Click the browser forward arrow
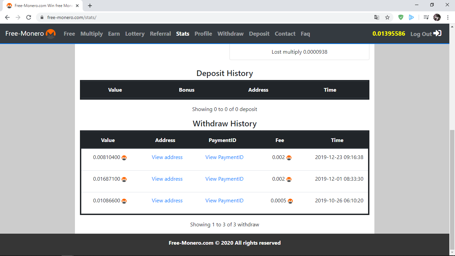Viewport: 455px width, 256px height. click(18, 17)
